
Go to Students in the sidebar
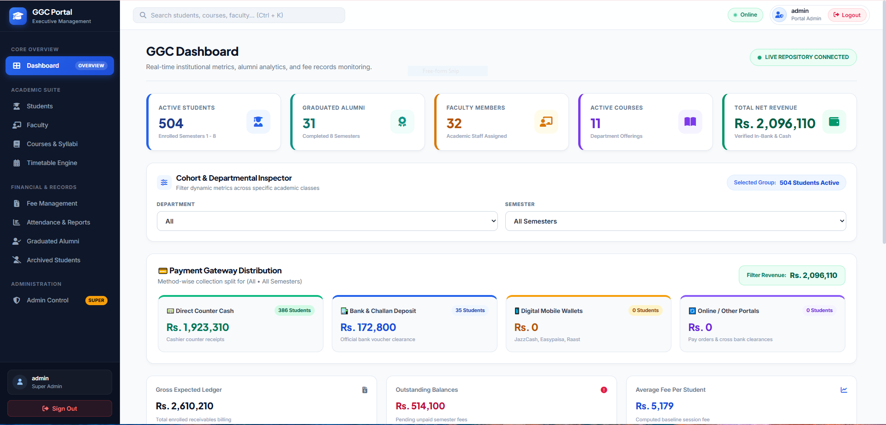point(60,106)
